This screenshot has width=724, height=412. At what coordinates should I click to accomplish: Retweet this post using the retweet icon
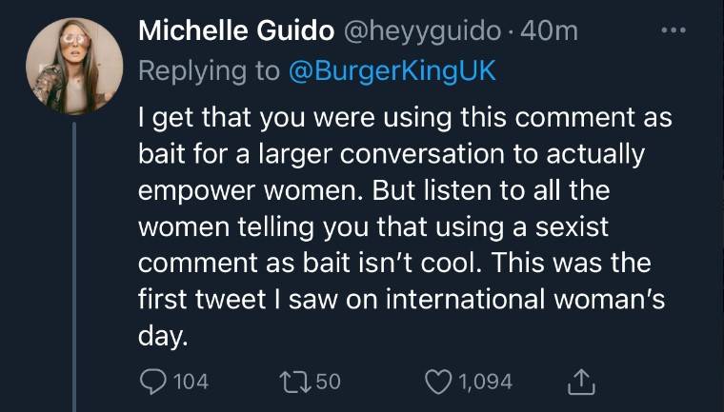[x=294, y=382]
